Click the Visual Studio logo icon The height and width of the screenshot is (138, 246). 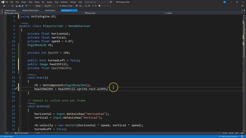[x=3, y=2]
